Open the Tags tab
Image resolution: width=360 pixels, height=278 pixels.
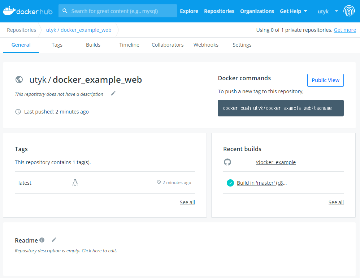pos(57,45)
